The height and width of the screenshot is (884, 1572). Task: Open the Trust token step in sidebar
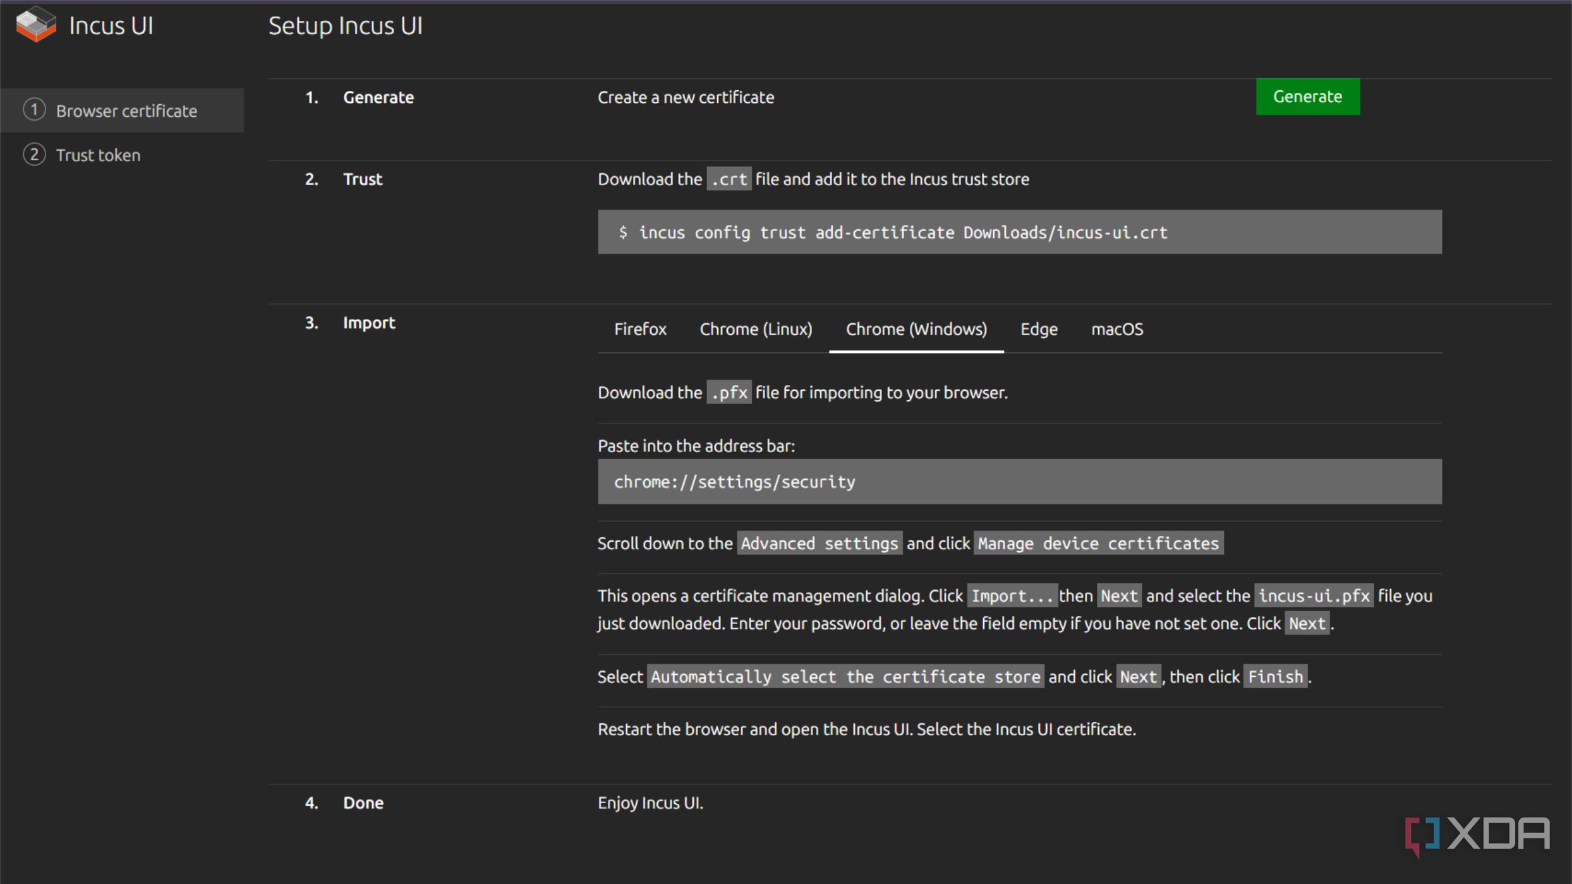[x=122, y=155]
